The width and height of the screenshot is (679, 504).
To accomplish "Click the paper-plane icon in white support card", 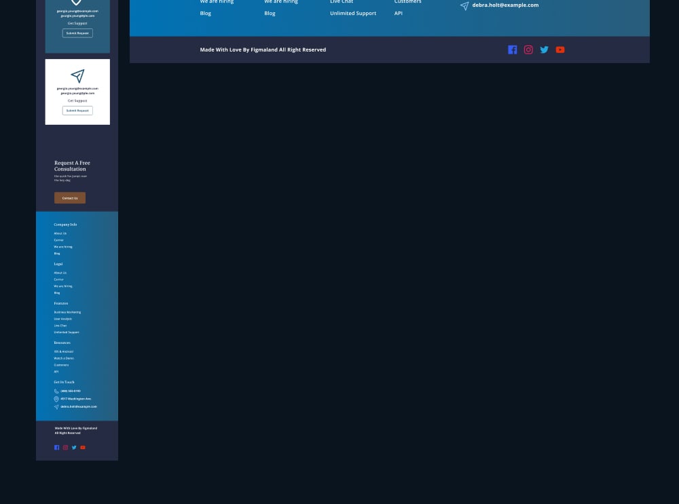I will 77,76.
